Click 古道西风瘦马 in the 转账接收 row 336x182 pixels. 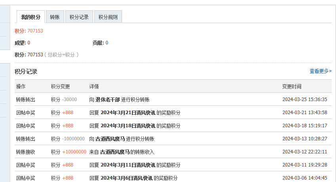pyautogui.click(x=116, y=152)
